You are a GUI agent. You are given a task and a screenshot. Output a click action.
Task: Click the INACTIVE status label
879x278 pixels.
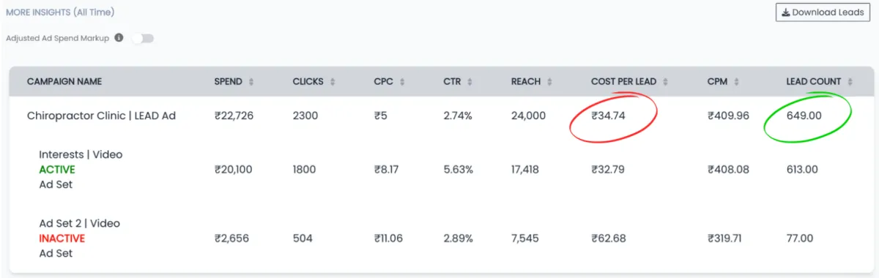[x=62, y=238]
